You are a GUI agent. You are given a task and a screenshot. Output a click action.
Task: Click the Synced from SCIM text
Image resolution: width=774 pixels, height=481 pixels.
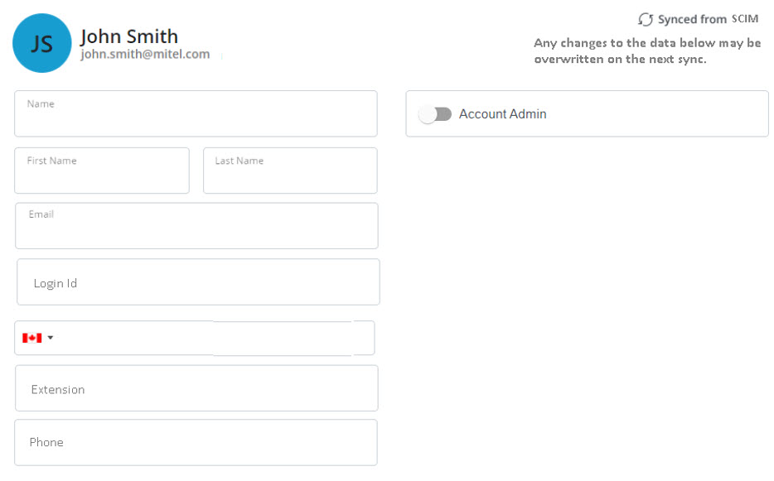coord(707,19)
